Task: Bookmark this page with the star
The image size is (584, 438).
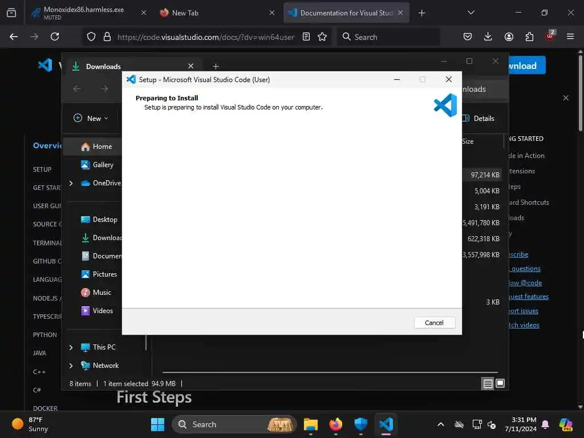Action: [322, 36]
